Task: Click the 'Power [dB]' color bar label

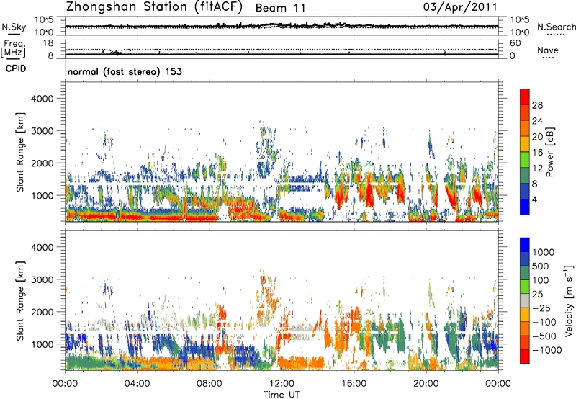Action: (x=549, y=152)
